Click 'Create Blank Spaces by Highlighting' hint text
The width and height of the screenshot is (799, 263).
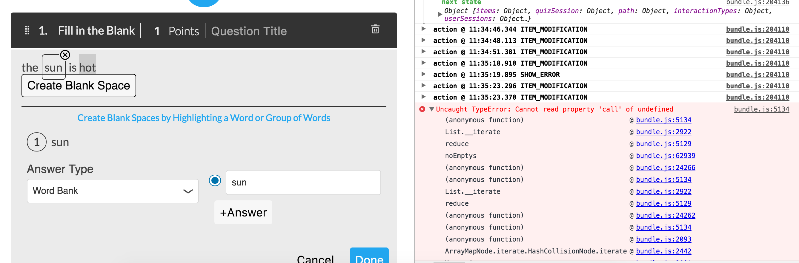203,118
